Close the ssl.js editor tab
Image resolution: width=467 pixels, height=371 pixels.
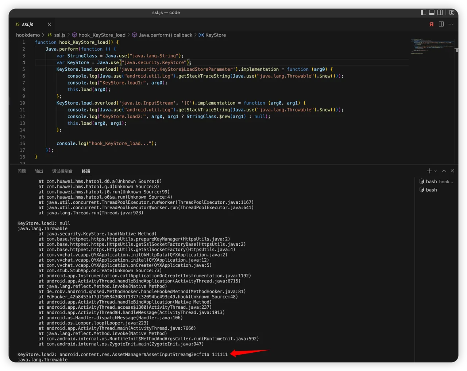(x=49, y=24)
